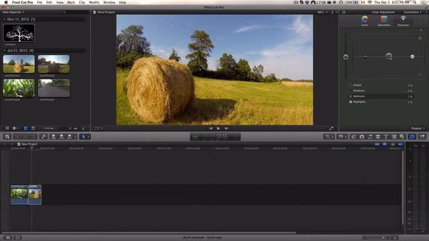Click the Wi-Fi status icon

[369, 2]
